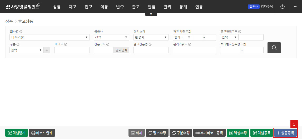Open the 관리 menu

coord(167,7)
